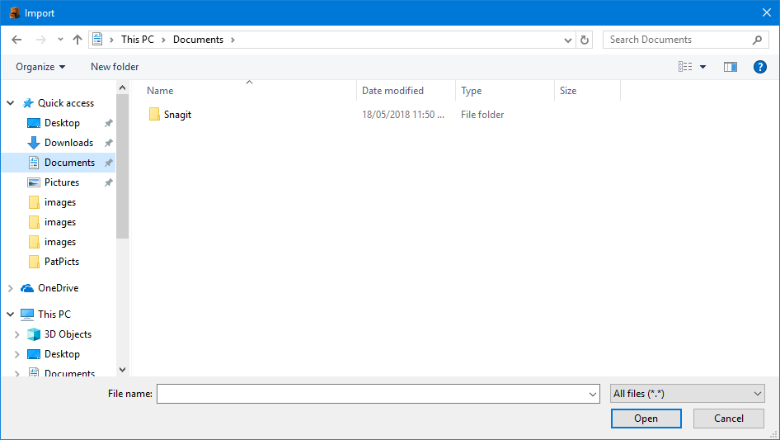Open the All files type dropdown
Screen dimensions: 780x440
coord(688,394)
